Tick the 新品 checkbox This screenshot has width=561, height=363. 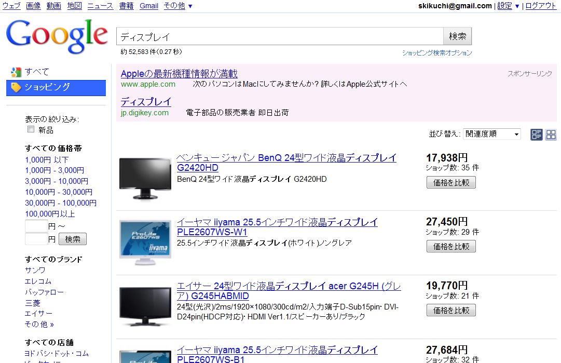point(31,129)
